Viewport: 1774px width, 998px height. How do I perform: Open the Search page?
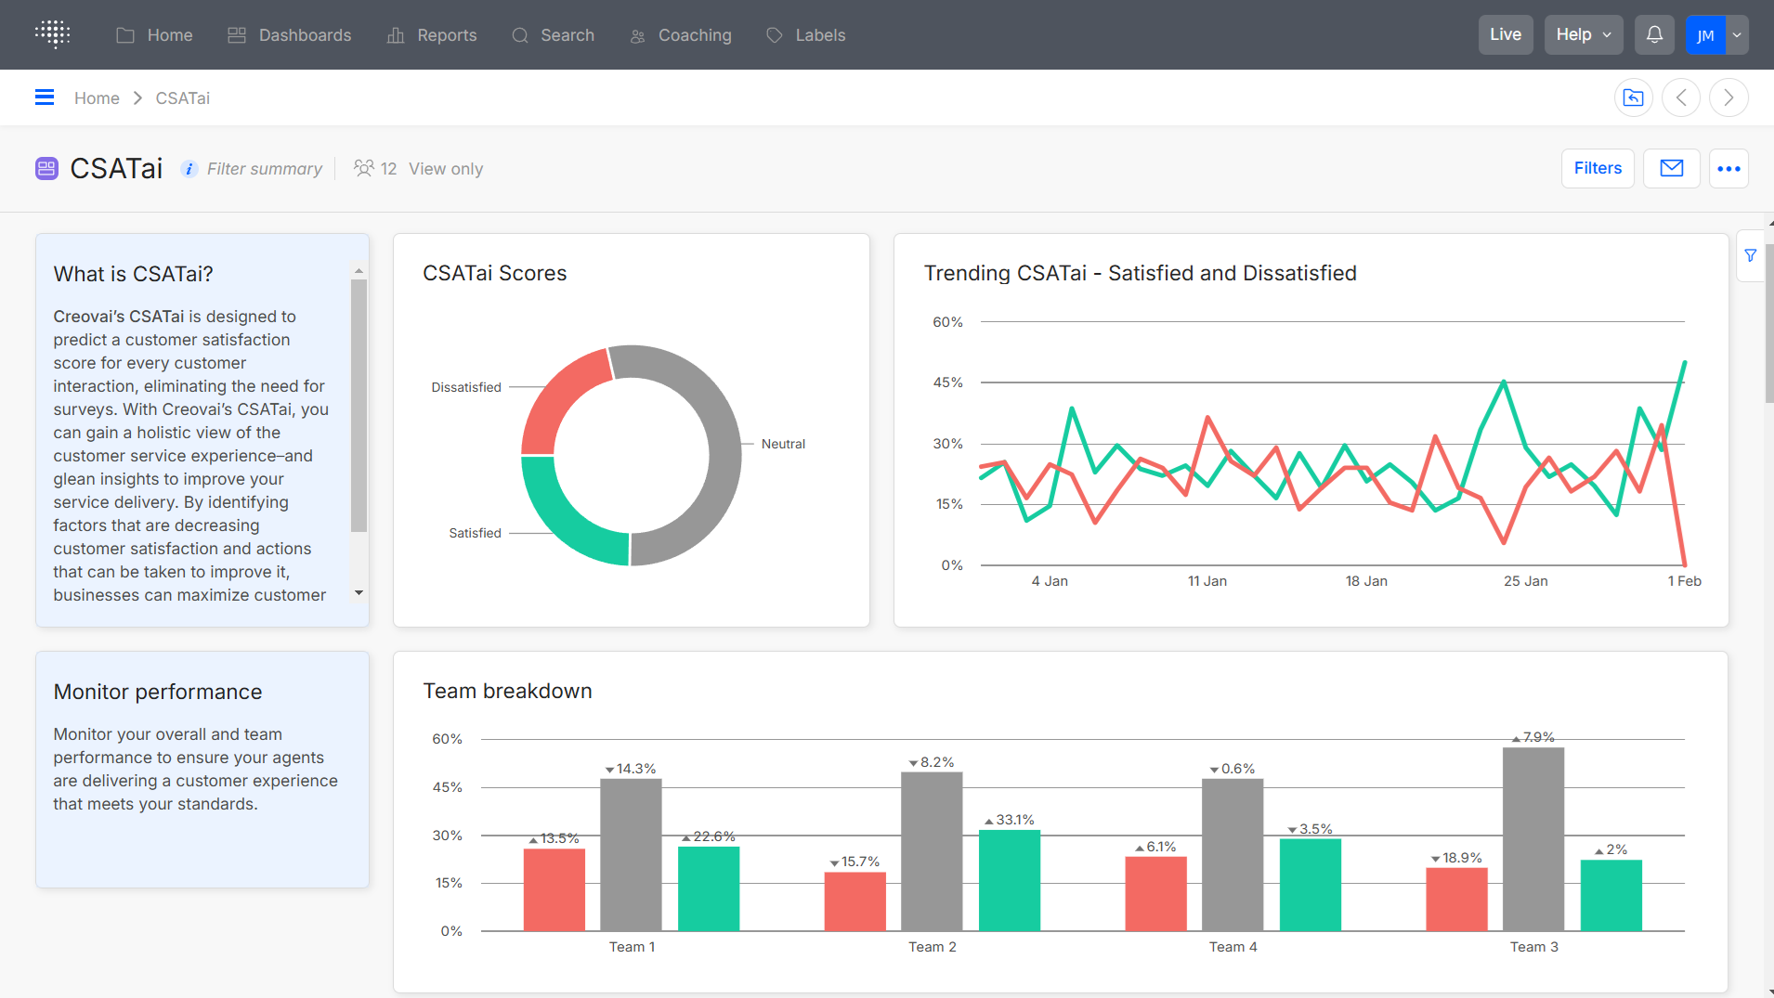pyautogui.click(x=553, y=35)
